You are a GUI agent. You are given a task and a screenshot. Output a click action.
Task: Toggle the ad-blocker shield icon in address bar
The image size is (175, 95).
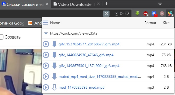pos(116,14)
